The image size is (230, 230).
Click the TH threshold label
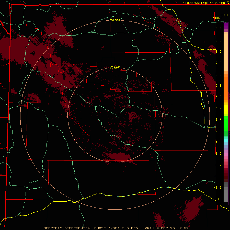[x=220, y=199]
